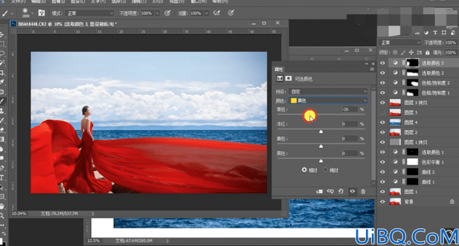The width and height of the screenshot is (459, 246).
Task: Click the mask icon in the 属性 panel header
Action: [x=288, y=78]
